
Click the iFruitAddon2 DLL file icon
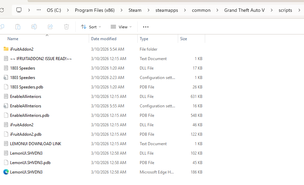point(6,125)
